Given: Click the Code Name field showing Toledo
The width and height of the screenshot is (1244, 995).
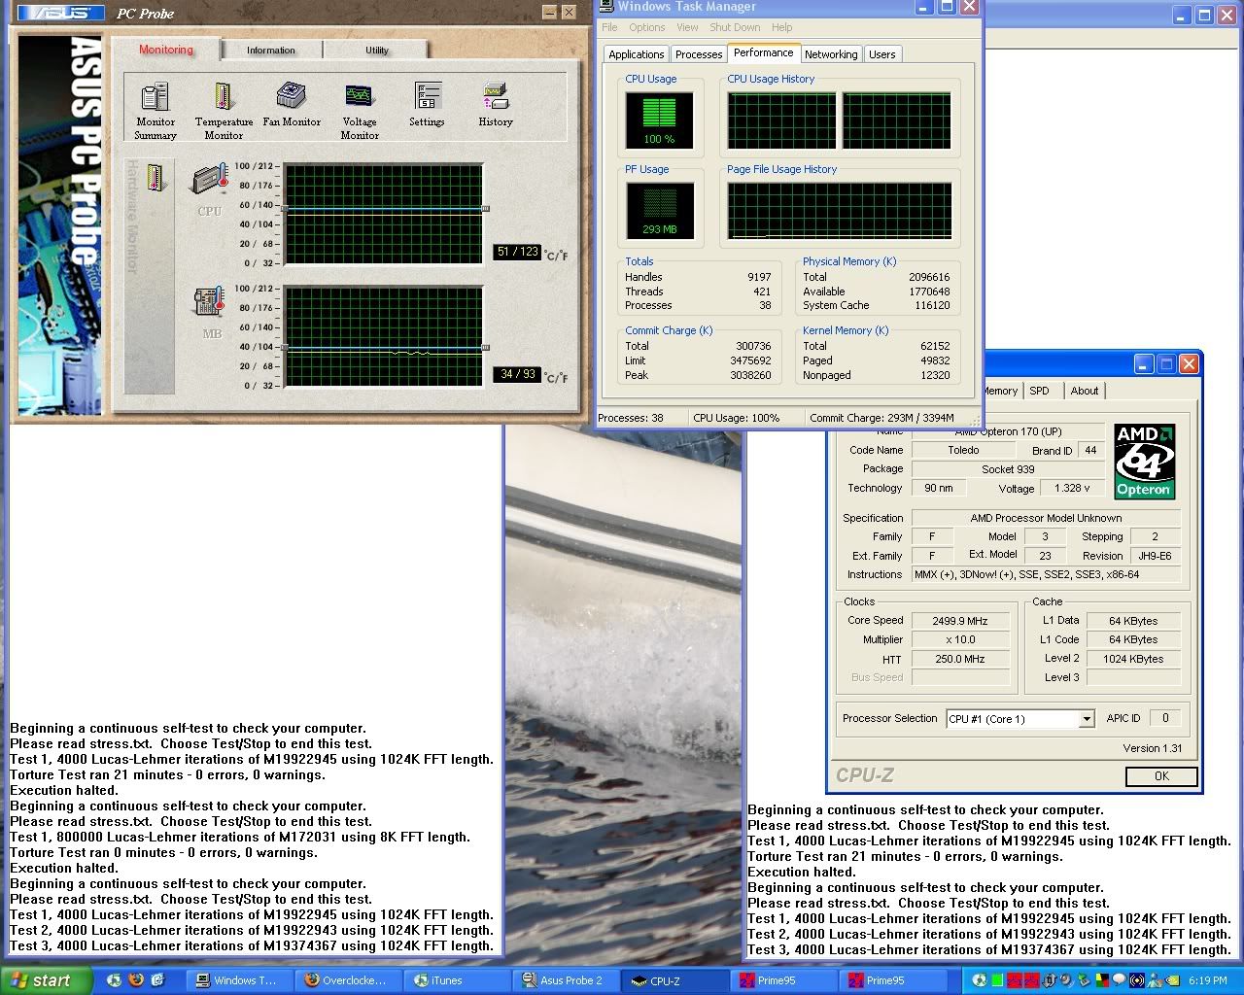Looking at the screenshot, I should (963, 450).
